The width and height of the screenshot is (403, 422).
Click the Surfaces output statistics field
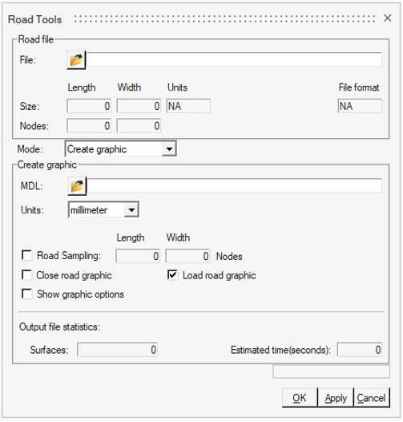pyautogui.click(x=118, y=350)
